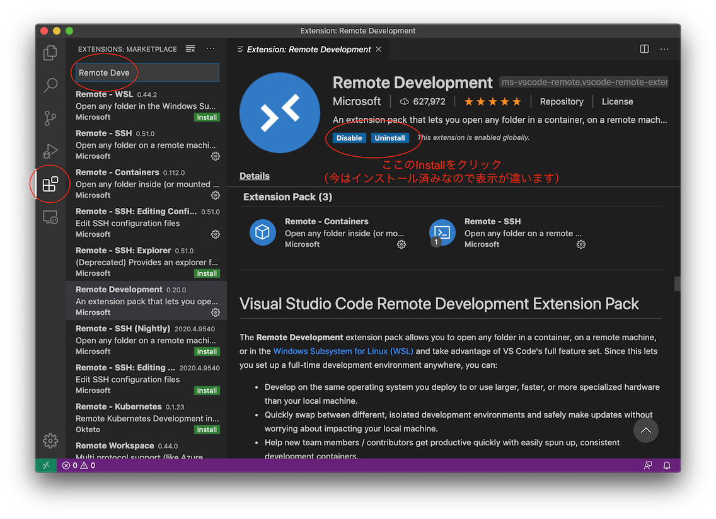Viewport: 716px width, 519px height.
Task: Open errors and warnings in status bar
Action: [x=79, y=465]
